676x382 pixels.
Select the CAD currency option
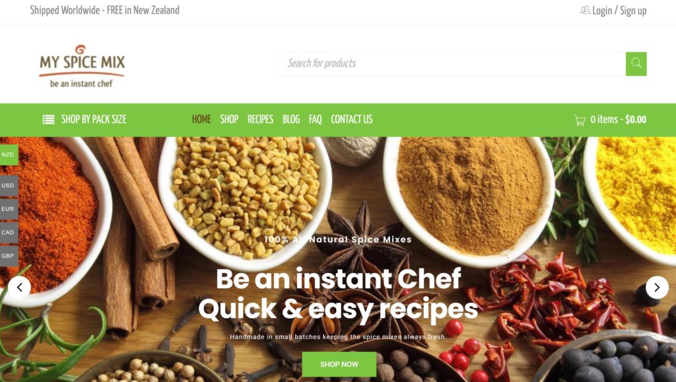coord(9,232)
